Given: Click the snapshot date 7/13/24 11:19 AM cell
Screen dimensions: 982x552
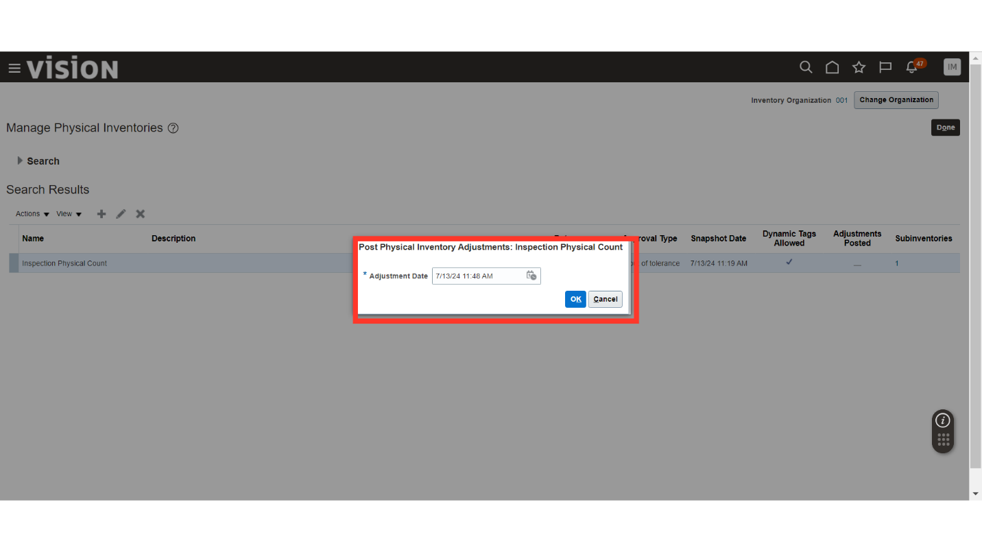Looking at the screenshot, I should [719, 263].
